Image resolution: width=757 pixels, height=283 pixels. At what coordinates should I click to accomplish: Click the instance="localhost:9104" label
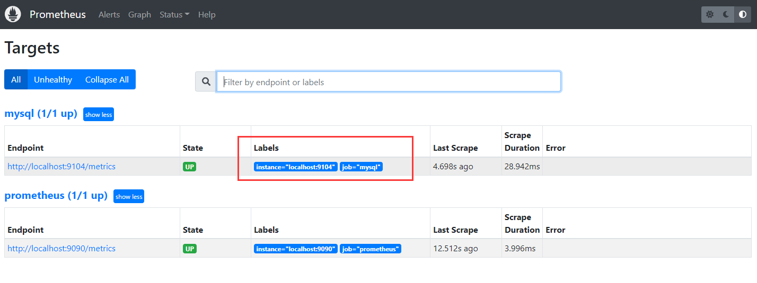[296, 167]
